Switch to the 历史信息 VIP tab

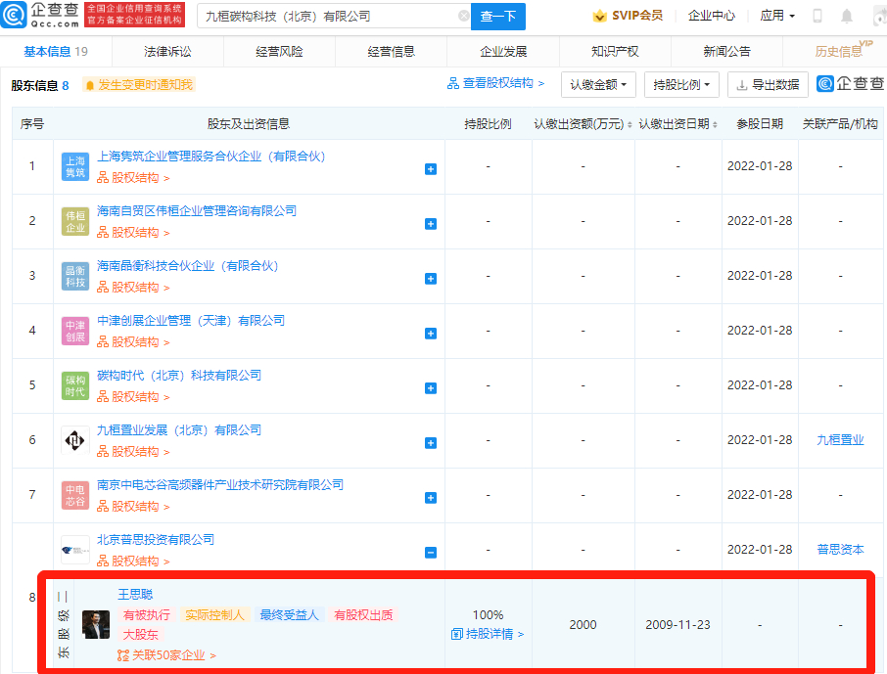click(839, 52)
